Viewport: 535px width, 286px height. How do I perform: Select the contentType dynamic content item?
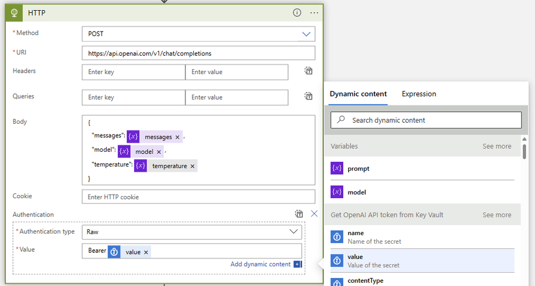pyautogui.click(x=423, y=280)
